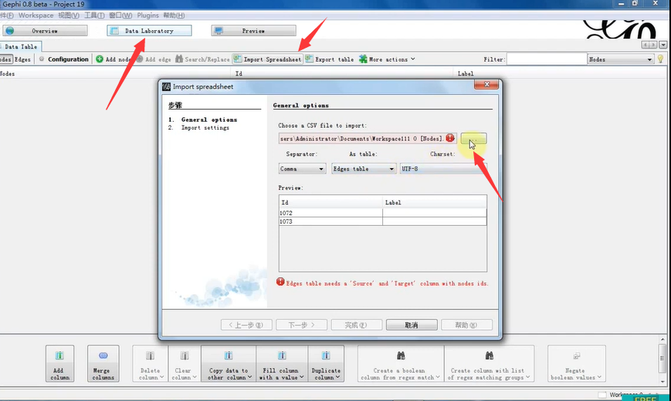Click the Merge columns button
This screenshot has height=401, width=671.
click(103, 363)
